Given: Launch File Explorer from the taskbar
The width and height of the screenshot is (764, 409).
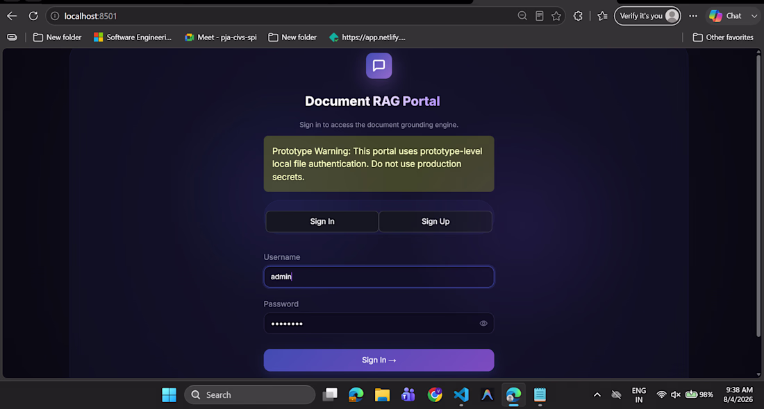Looking at the screenshot, I should click(x=383, y=395).
